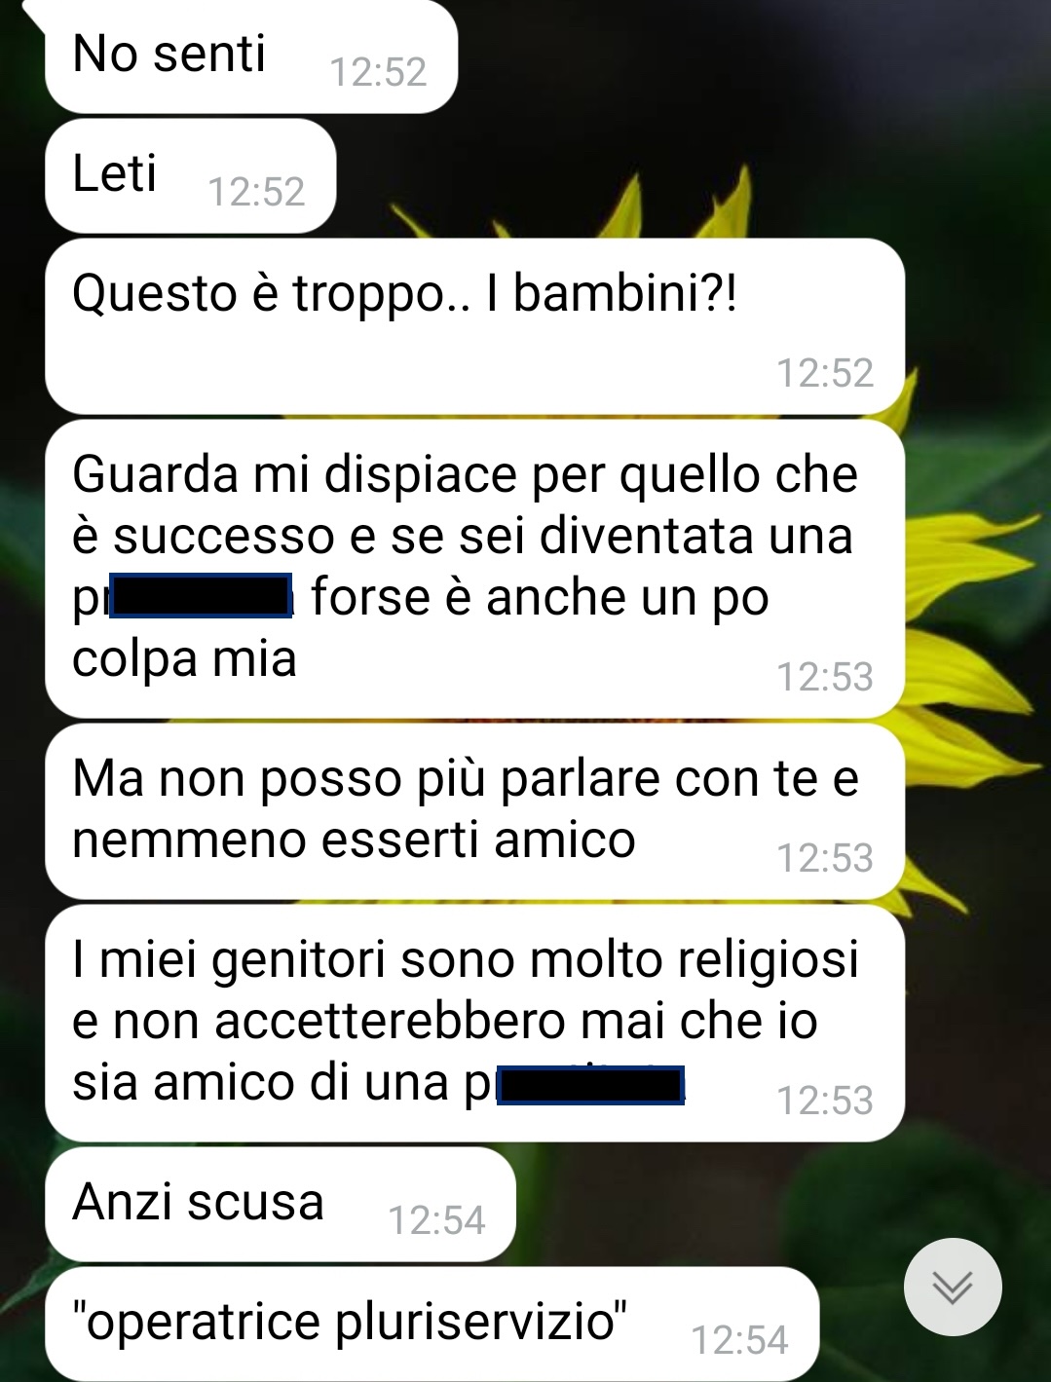Tap the "Questo è troppo.. I bambini?!" message
This screenshot has height=1382, width=1051.
tap(475, 326)
